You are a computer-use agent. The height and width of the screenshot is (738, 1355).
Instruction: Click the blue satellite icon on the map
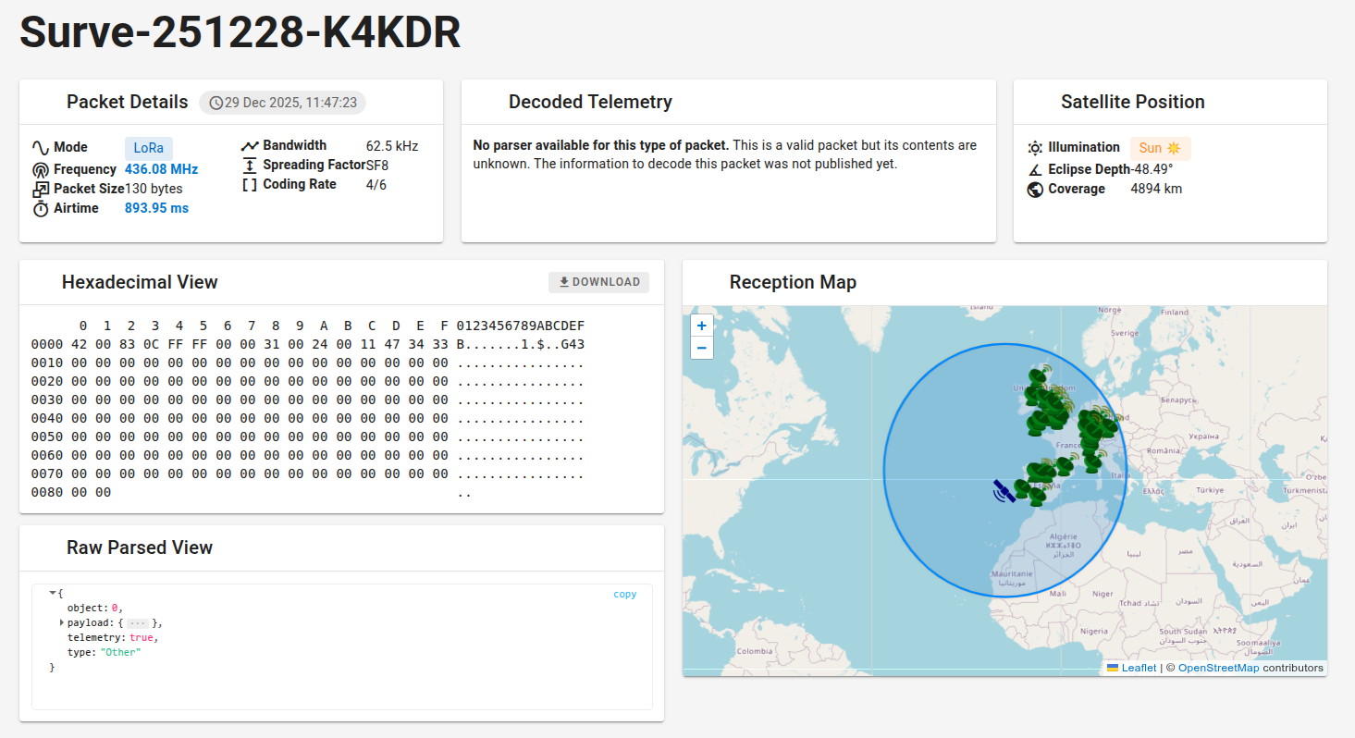pyautogui.click(x=1004, y=491)
